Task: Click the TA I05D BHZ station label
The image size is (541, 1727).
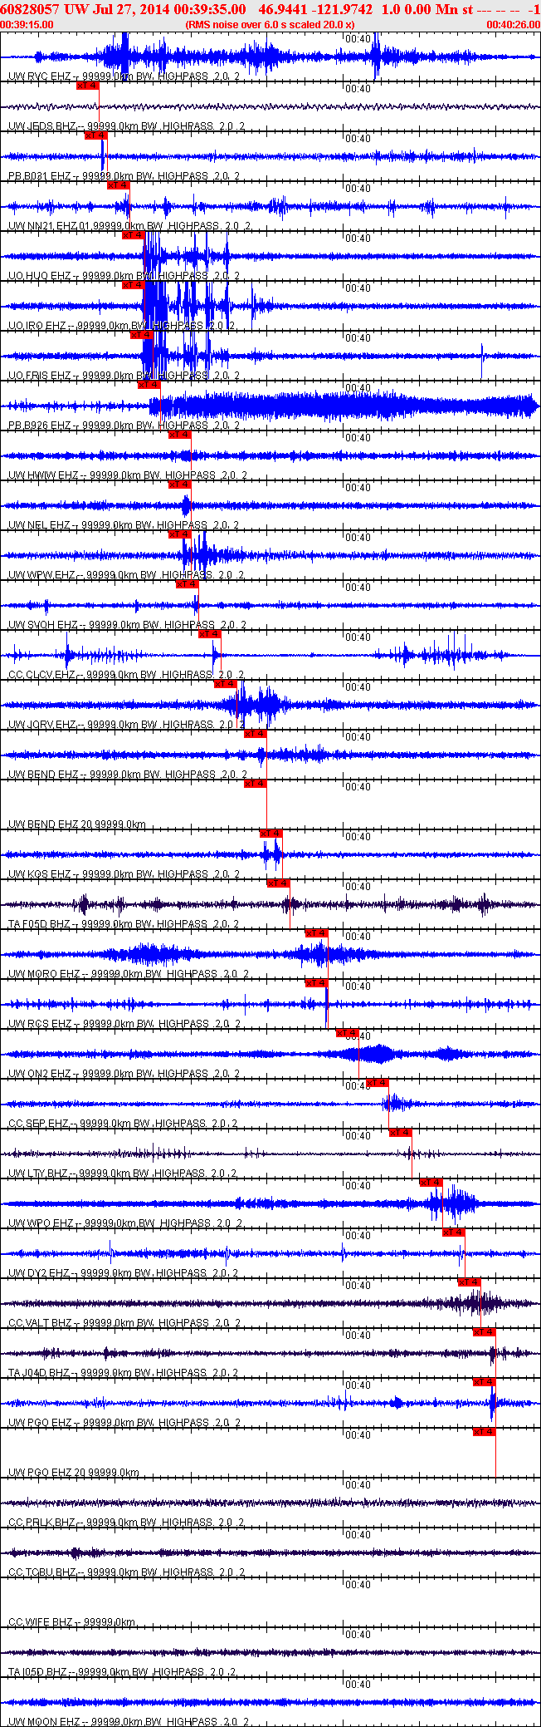Action: 123,1672
